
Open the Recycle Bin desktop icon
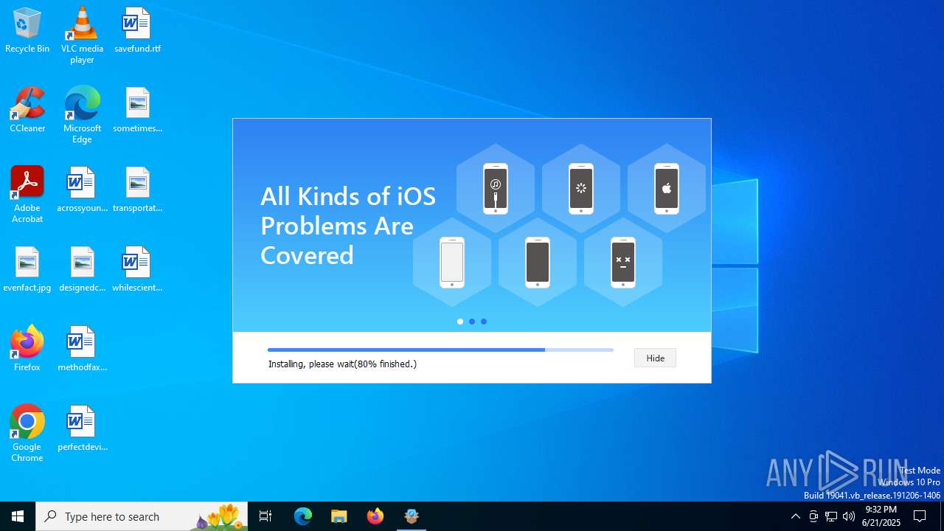point(27,31)
